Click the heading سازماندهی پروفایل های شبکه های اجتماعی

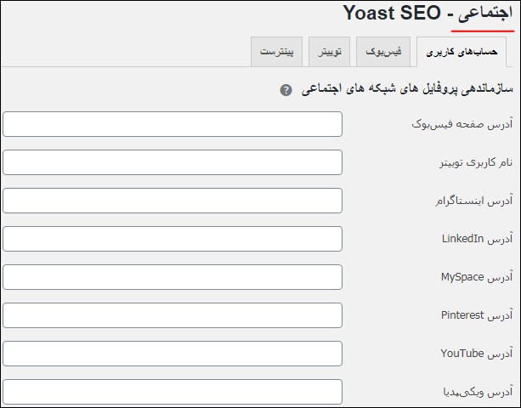point(407,89)
